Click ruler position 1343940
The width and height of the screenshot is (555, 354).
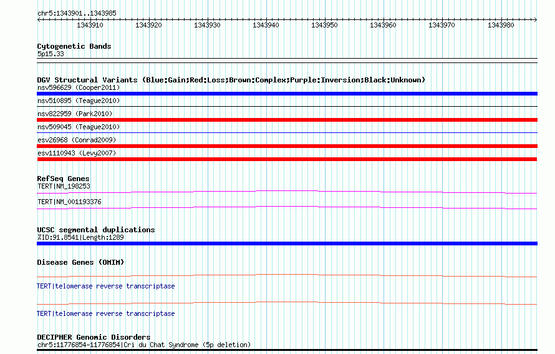click(x=266, y=25)
